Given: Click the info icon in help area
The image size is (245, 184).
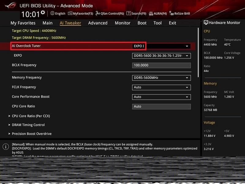Looking at the screenshot, I should point(6,147).
